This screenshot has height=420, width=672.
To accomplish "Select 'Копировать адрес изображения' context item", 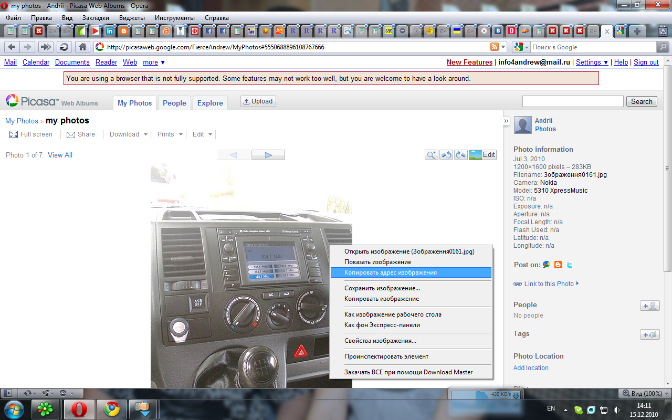I will pyautogui.click(x=411, y=272).
